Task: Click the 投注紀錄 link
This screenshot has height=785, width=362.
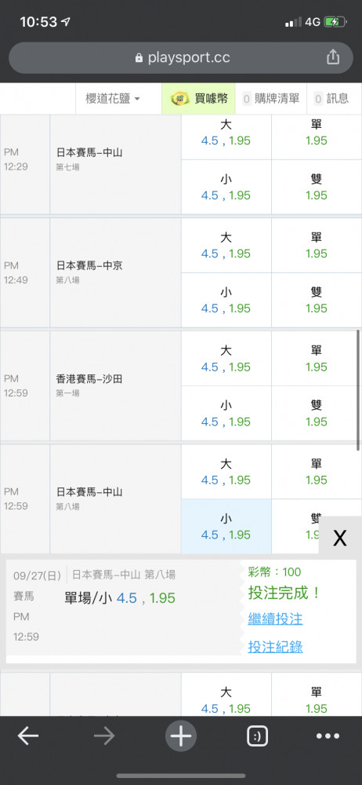Action: [x=276, y=647]
